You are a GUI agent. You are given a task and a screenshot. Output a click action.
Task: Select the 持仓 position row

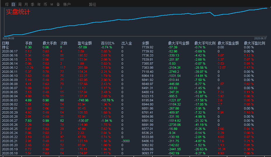[x=6, y=47]
